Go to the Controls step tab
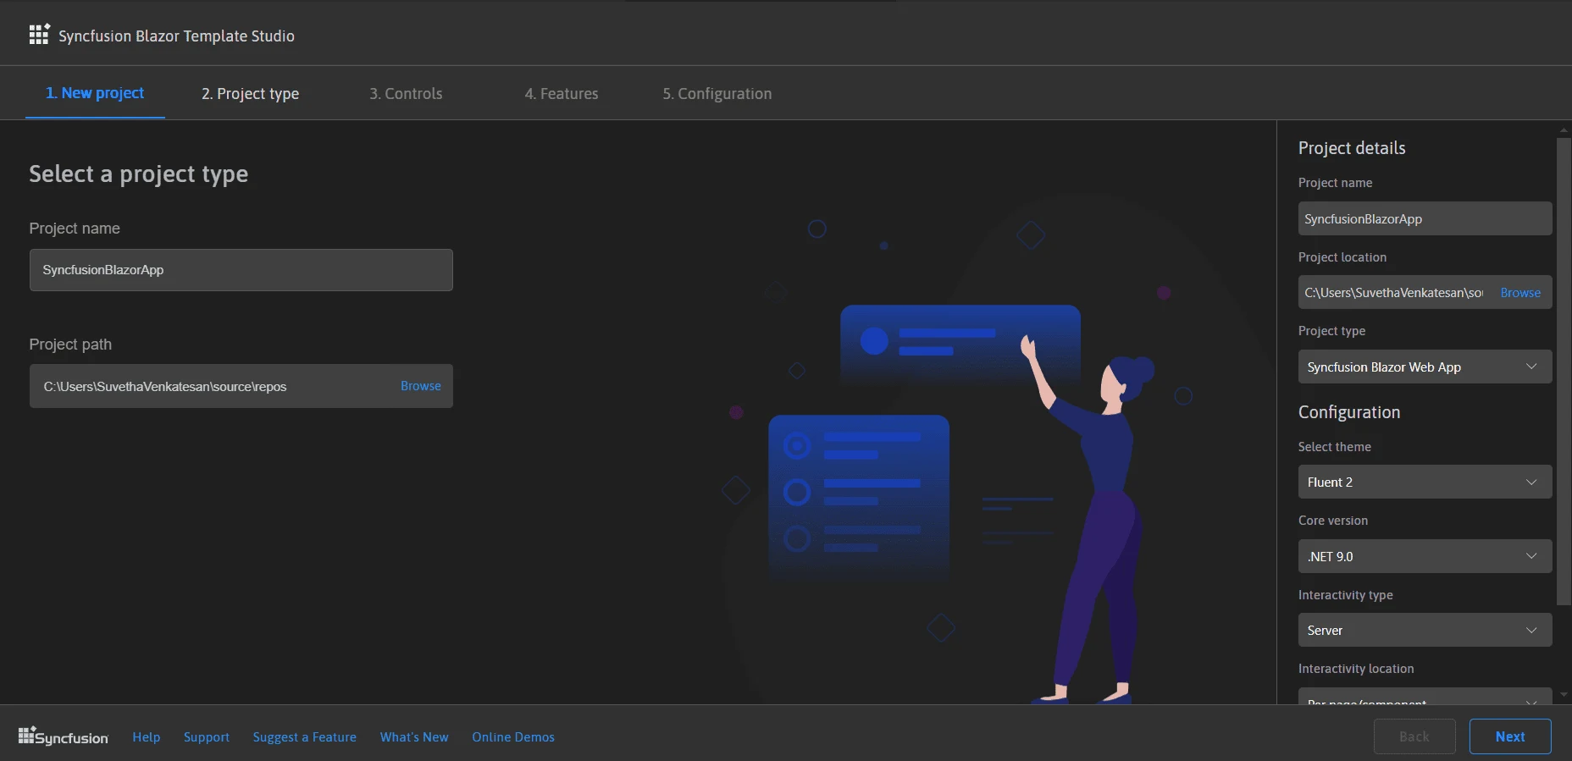 (406, 93)
